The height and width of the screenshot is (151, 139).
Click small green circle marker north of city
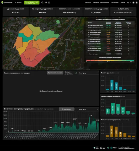(x=58, y=21)
